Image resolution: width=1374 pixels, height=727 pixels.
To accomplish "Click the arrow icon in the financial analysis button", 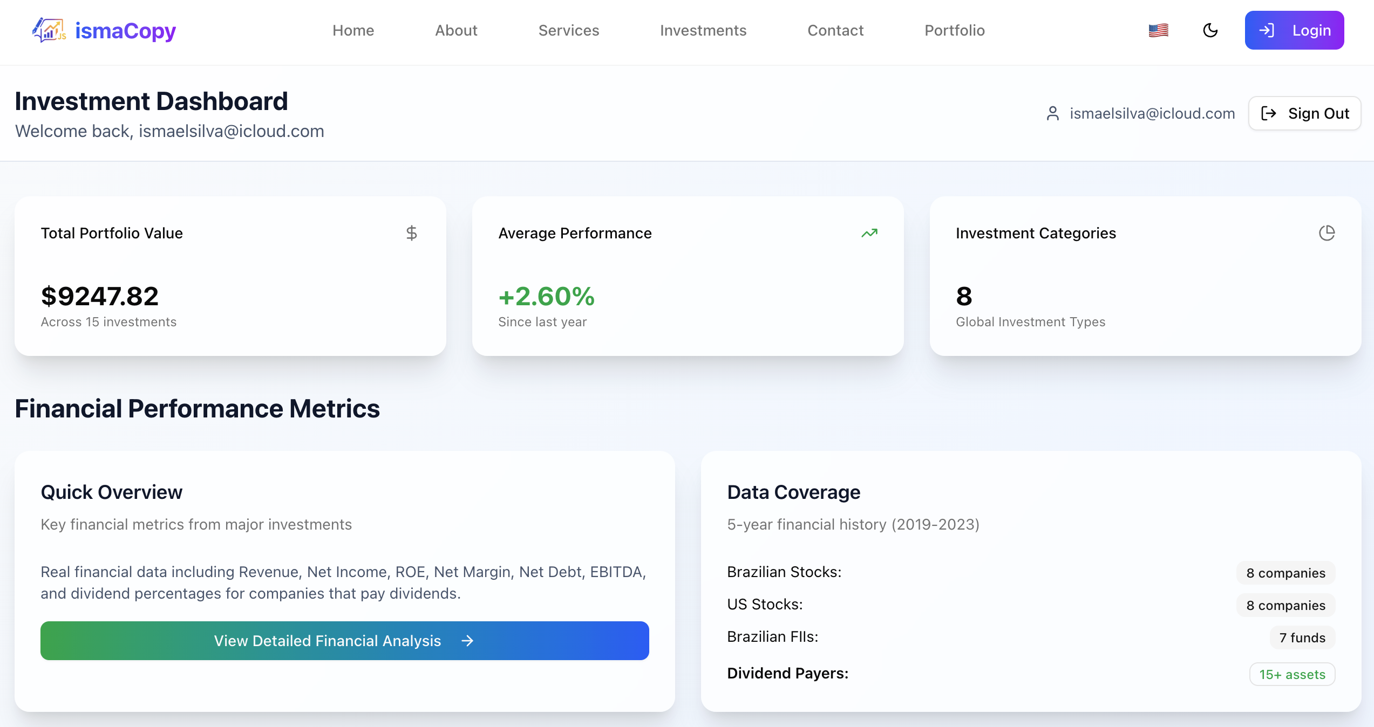I will [x=467, y=641].
